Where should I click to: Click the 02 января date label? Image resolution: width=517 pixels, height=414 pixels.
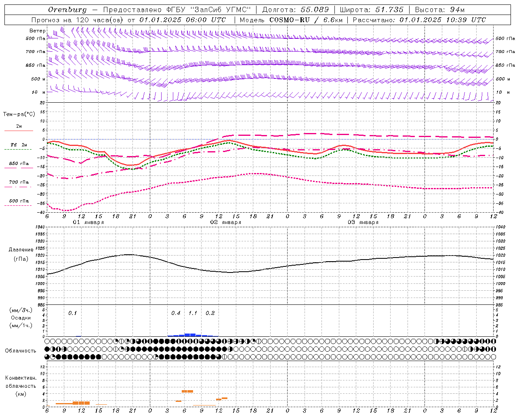[225, 222]
